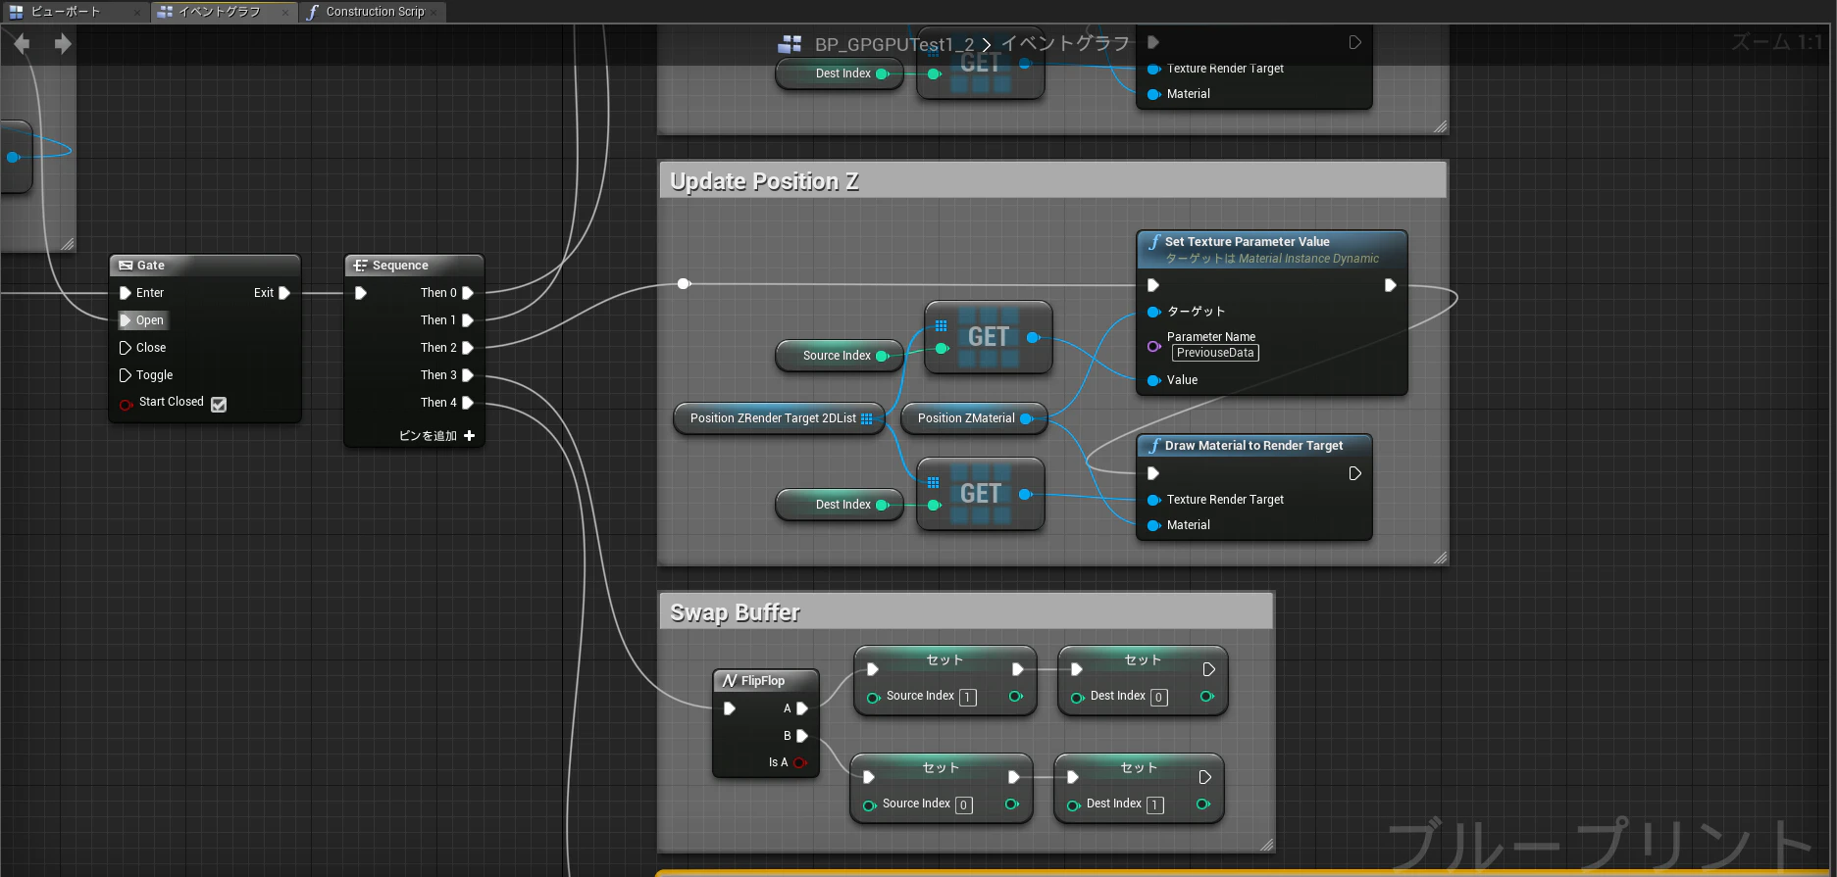Click the FlipFlop node header icon
This screenshot has height=877, width=1837.
(730, 681)
